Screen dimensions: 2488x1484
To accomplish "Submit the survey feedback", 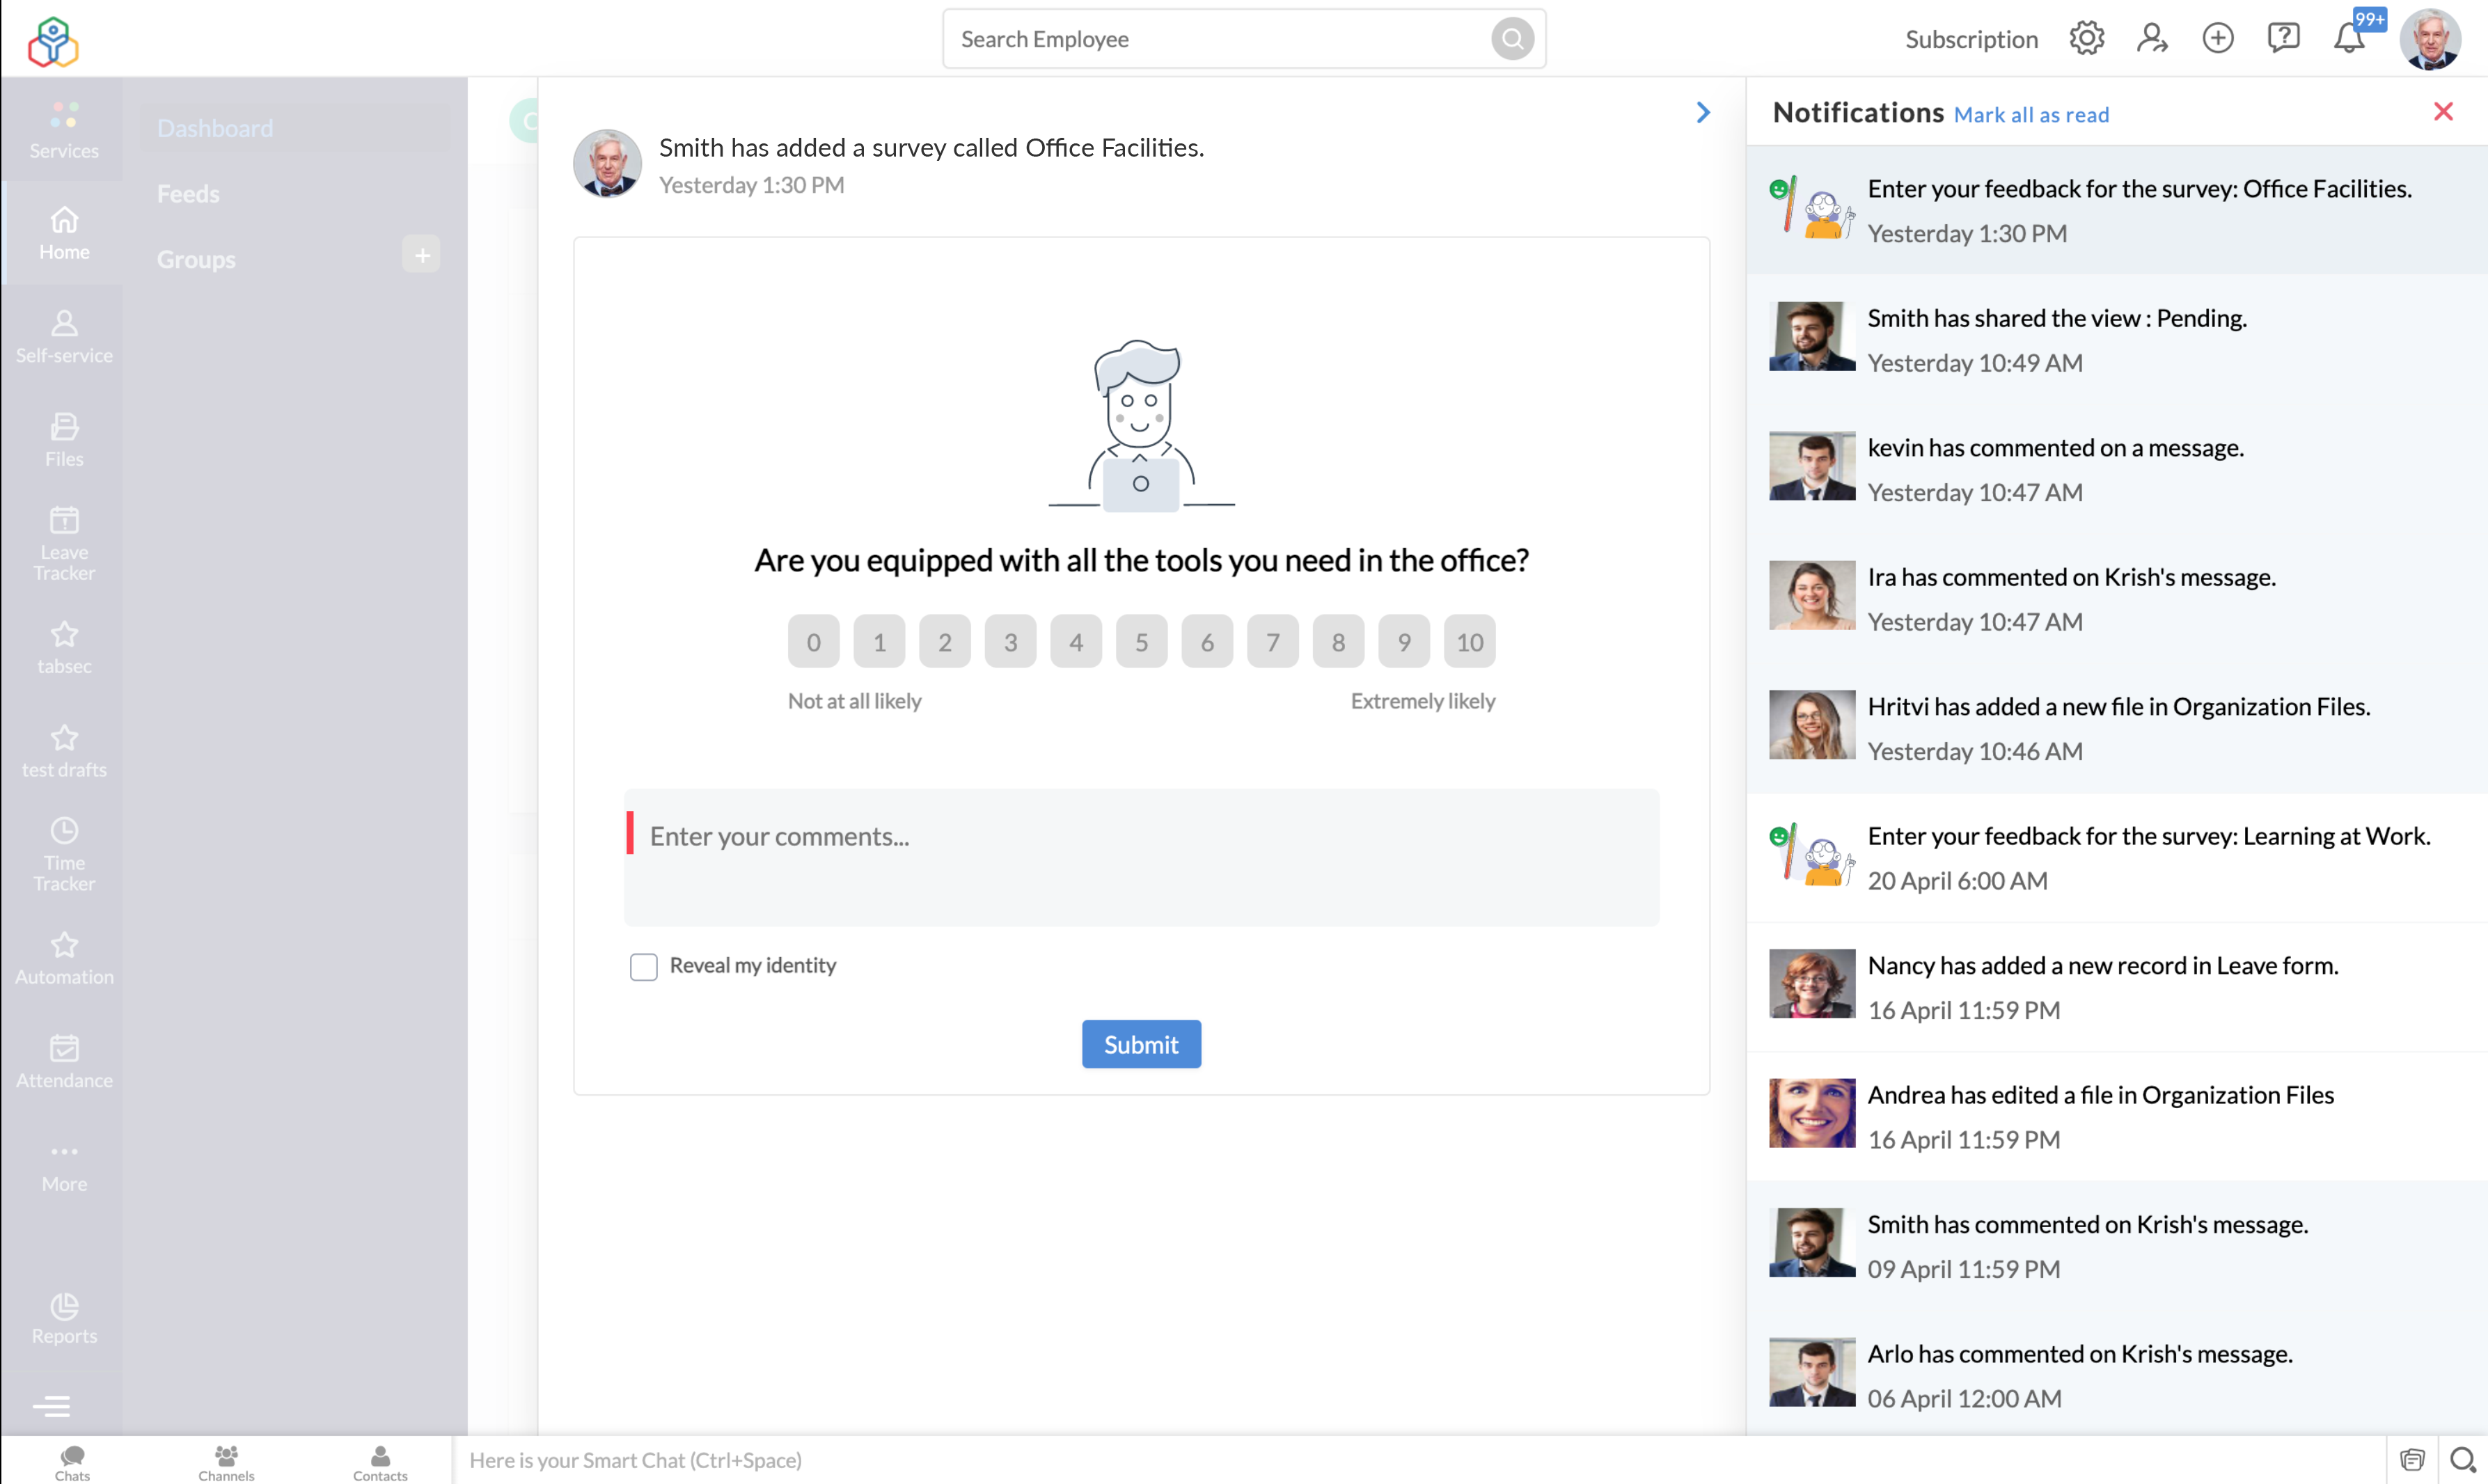I will point(1140,1044).
